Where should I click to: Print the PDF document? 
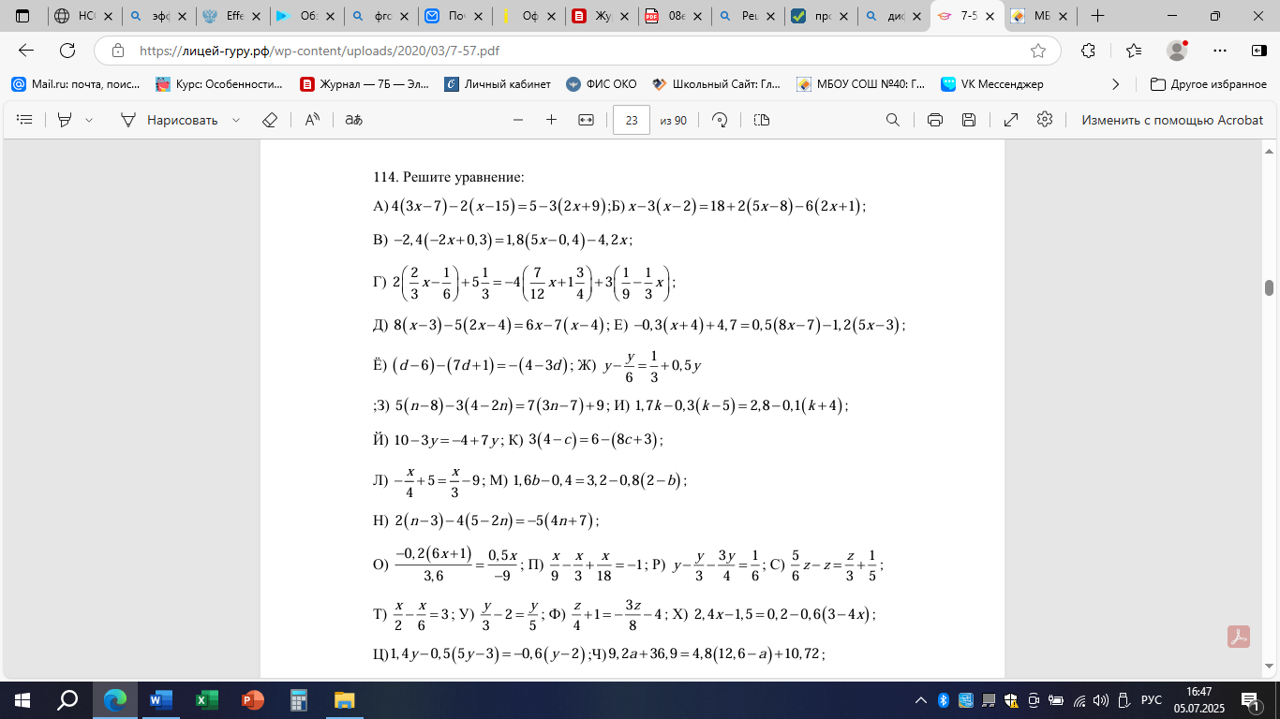[x=934, y=120]
